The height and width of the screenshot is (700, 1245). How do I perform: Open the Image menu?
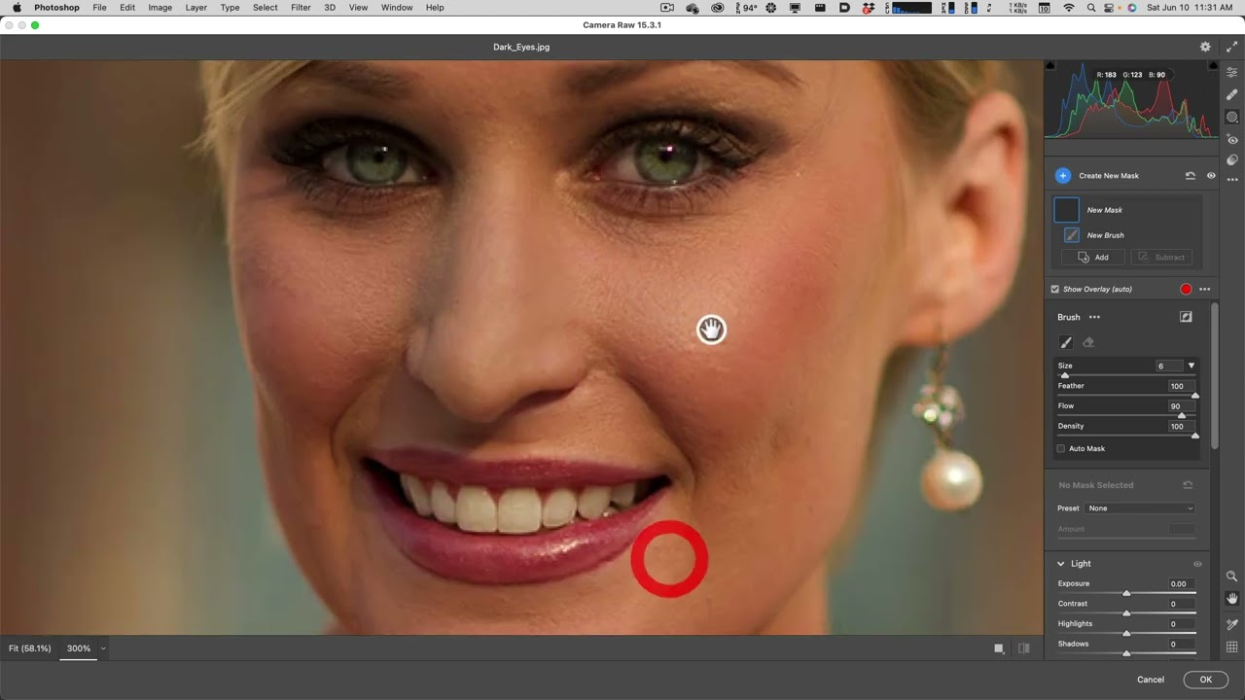[x=160, y=8]
